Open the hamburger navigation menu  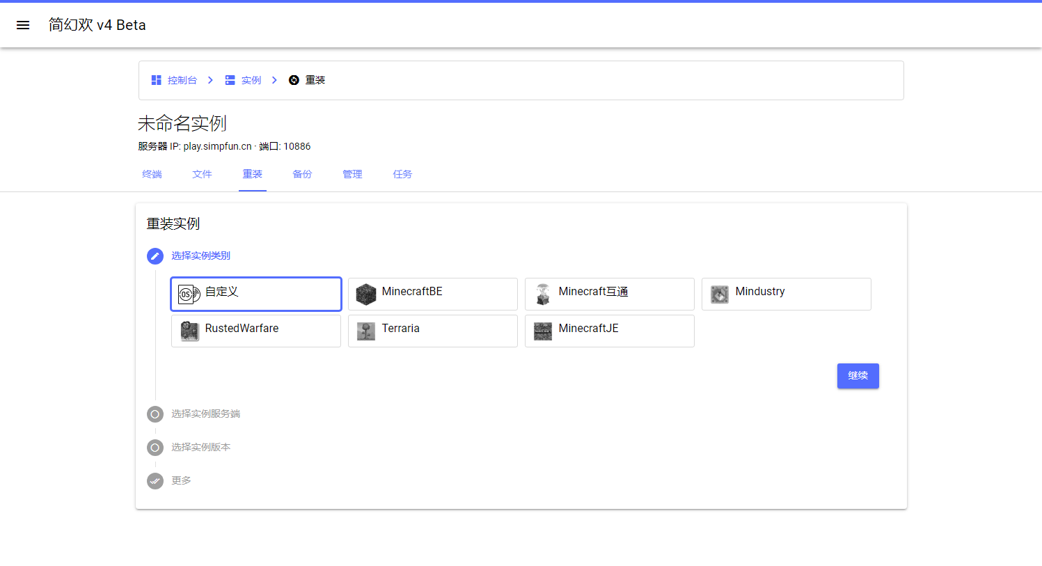point(23,25)
